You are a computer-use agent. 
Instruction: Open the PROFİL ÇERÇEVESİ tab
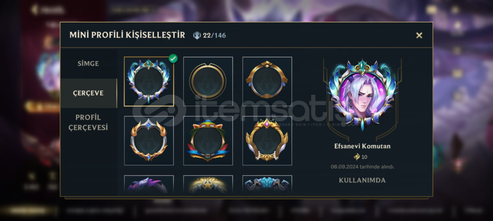88,122
